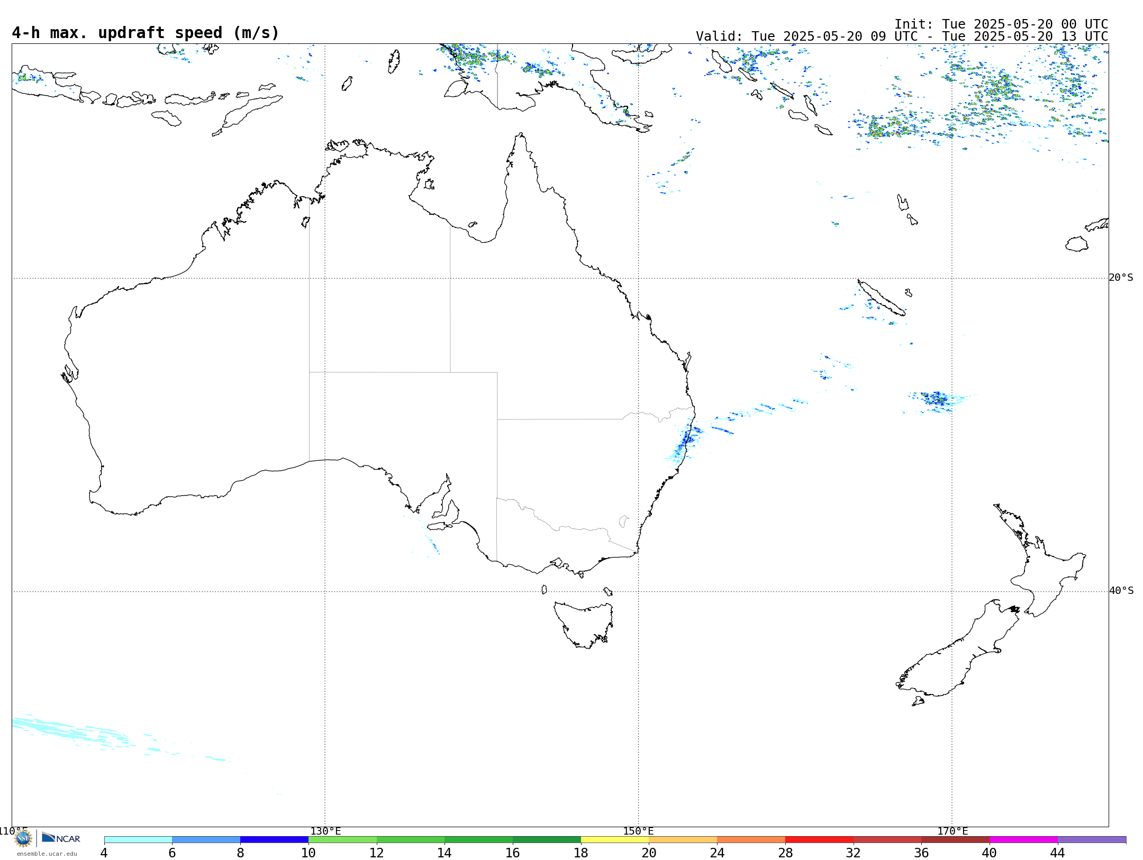Click the dark blue 8-10 colorbar swatch
Viewport: 1143px width, 860px height.
pos(274,840)
